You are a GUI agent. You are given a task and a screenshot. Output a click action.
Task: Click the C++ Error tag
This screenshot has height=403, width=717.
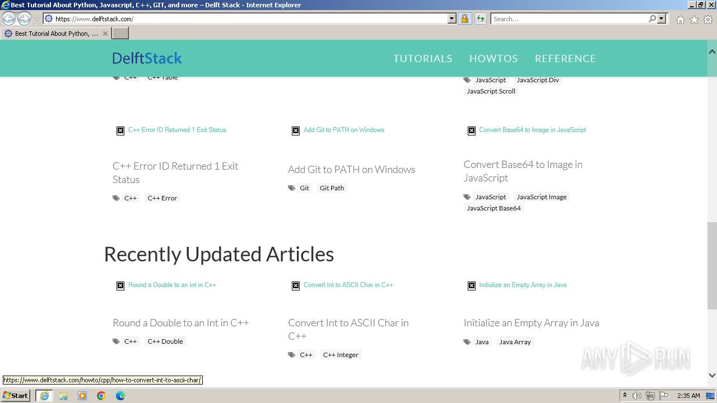click(162, 198)
